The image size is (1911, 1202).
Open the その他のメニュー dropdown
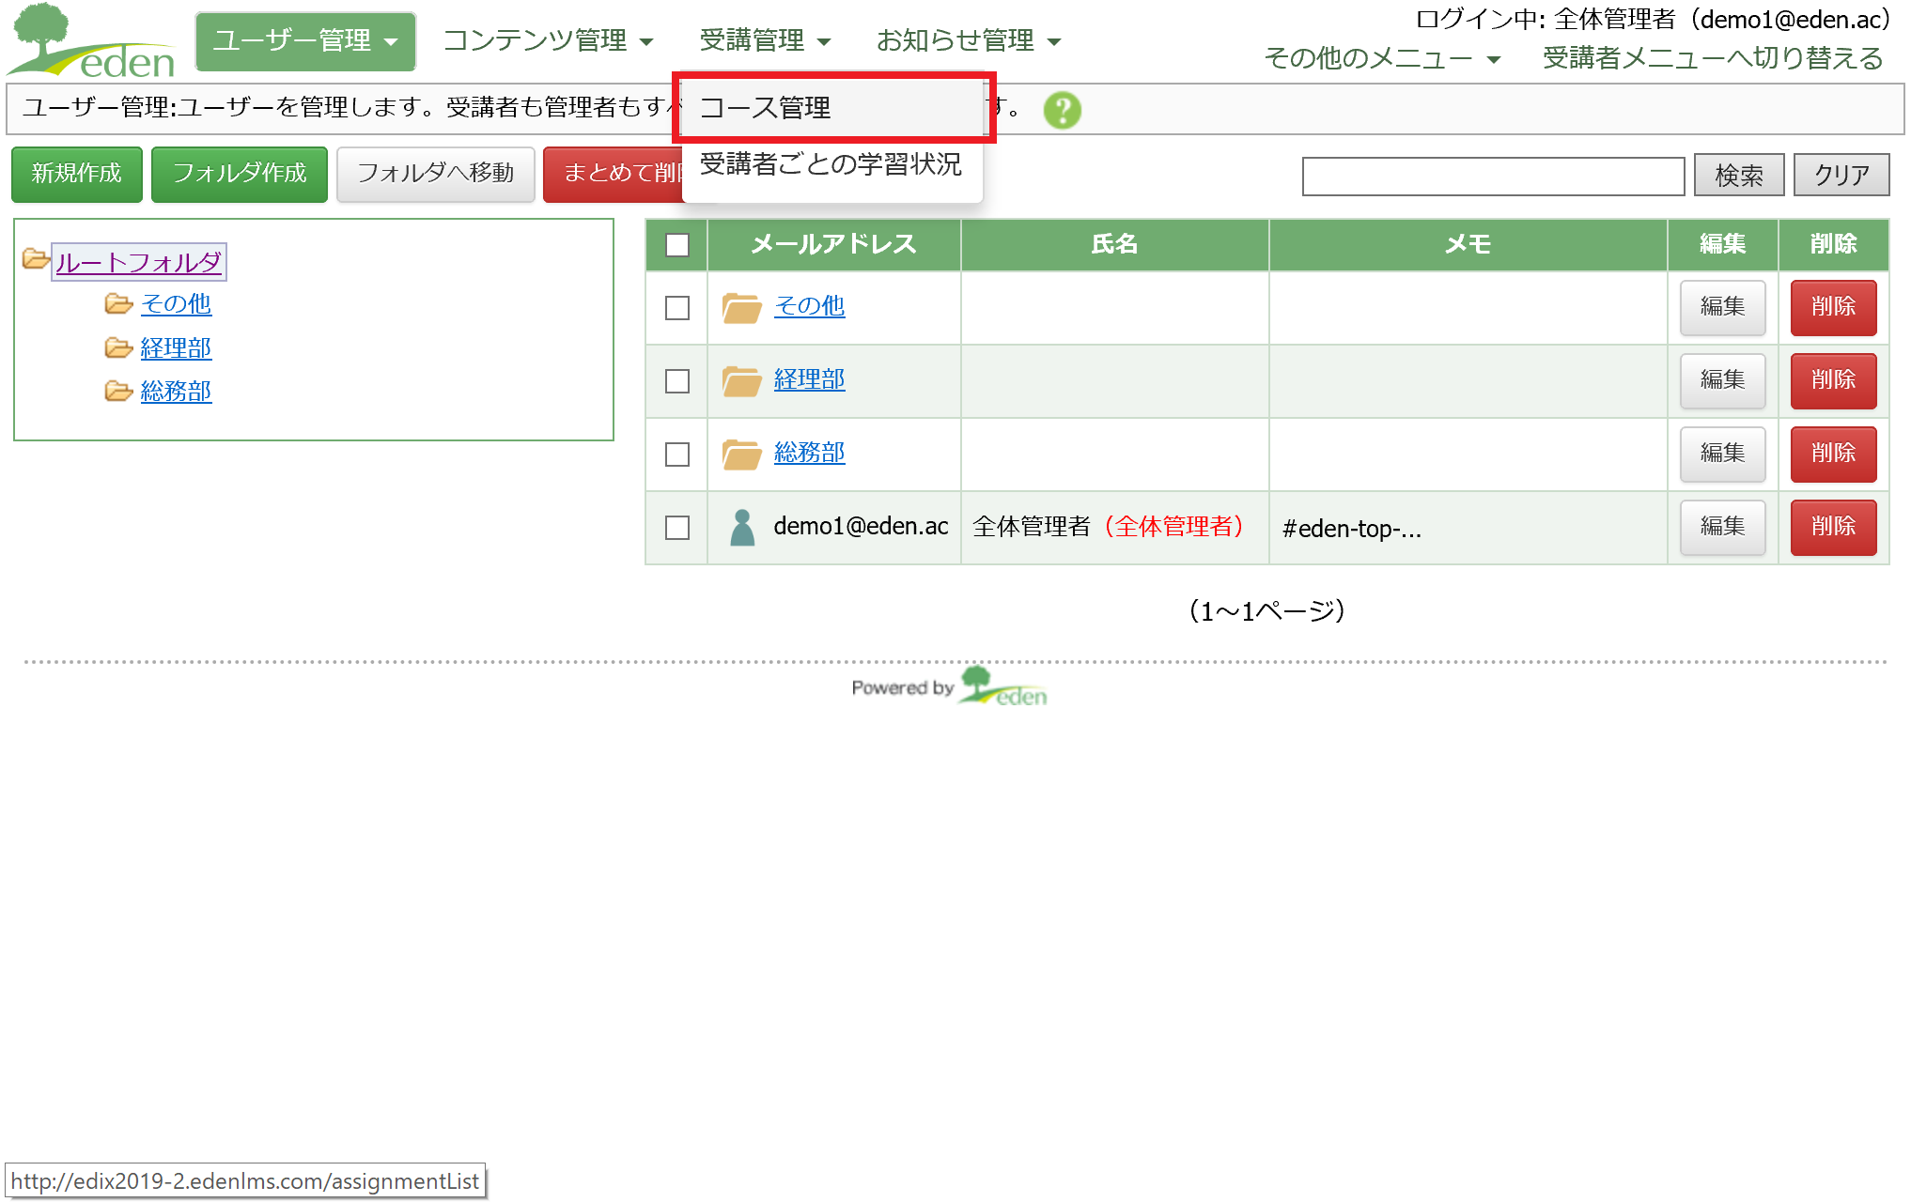(1382, 58)
